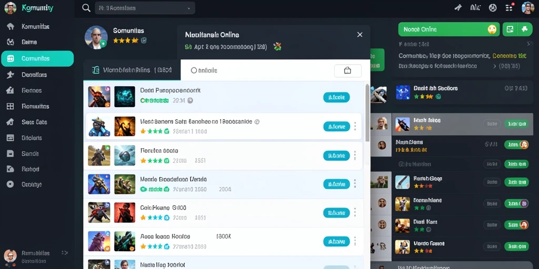Image resolution: width=539 pixels, height=269 pixels.
Task: Click the blue Dasit ah Sedore thumbnail
Action: point(403,92)
